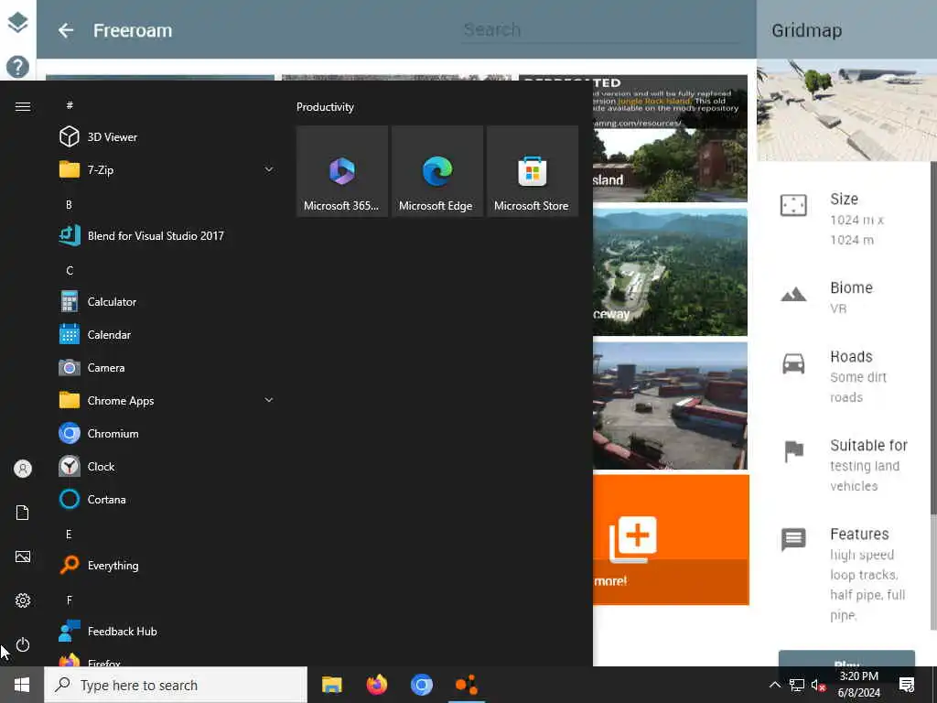Viewport: 937px width, 703px height.
Task: Click the letter C group header
Action: tap(70, 270)
